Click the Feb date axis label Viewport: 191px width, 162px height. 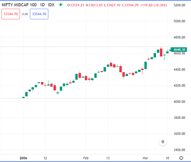tap(86, 158)
